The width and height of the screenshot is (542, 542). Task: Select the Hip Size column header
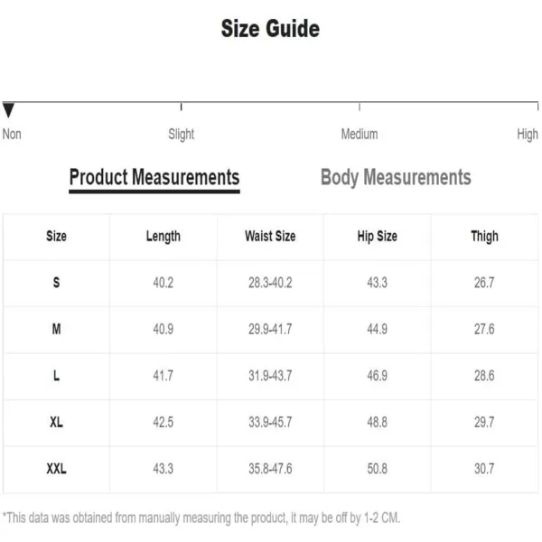pyautogui.click(x=377, y=237)
